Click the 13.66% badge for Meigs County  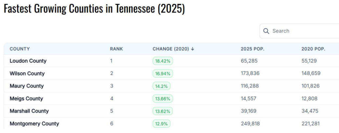pos(163,99)
